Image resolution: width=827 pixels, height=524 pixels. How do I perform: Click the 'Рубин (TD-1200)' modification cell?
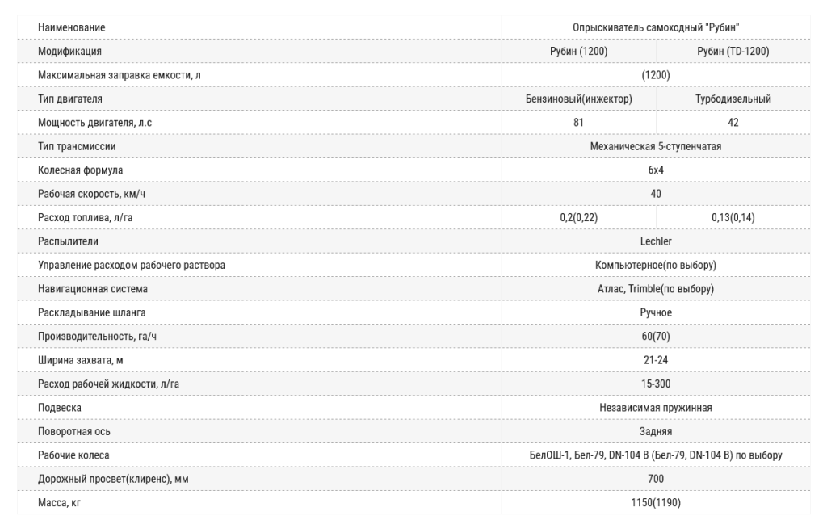[733, 52]
